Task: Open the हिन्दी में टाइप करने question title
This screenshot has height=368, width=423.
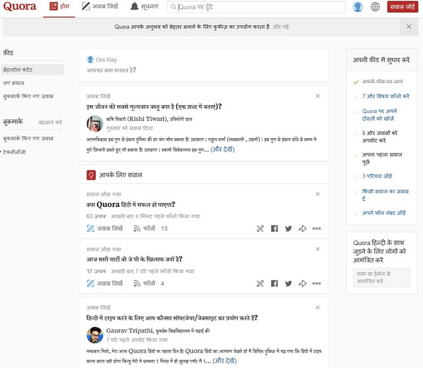Action: tap(172, 318)
